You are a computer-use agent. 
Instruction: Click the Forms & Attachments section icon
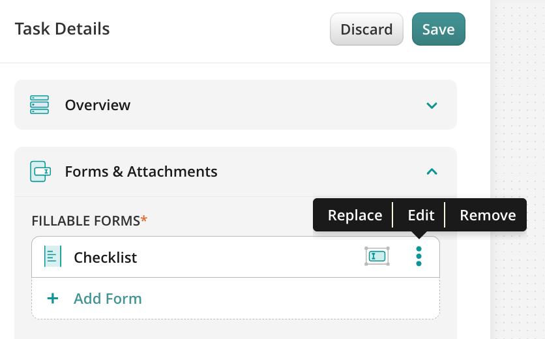[x=40, y=171]
